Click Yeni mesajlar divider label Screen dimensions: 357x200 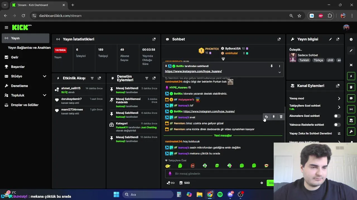click(x=223, y=136)
